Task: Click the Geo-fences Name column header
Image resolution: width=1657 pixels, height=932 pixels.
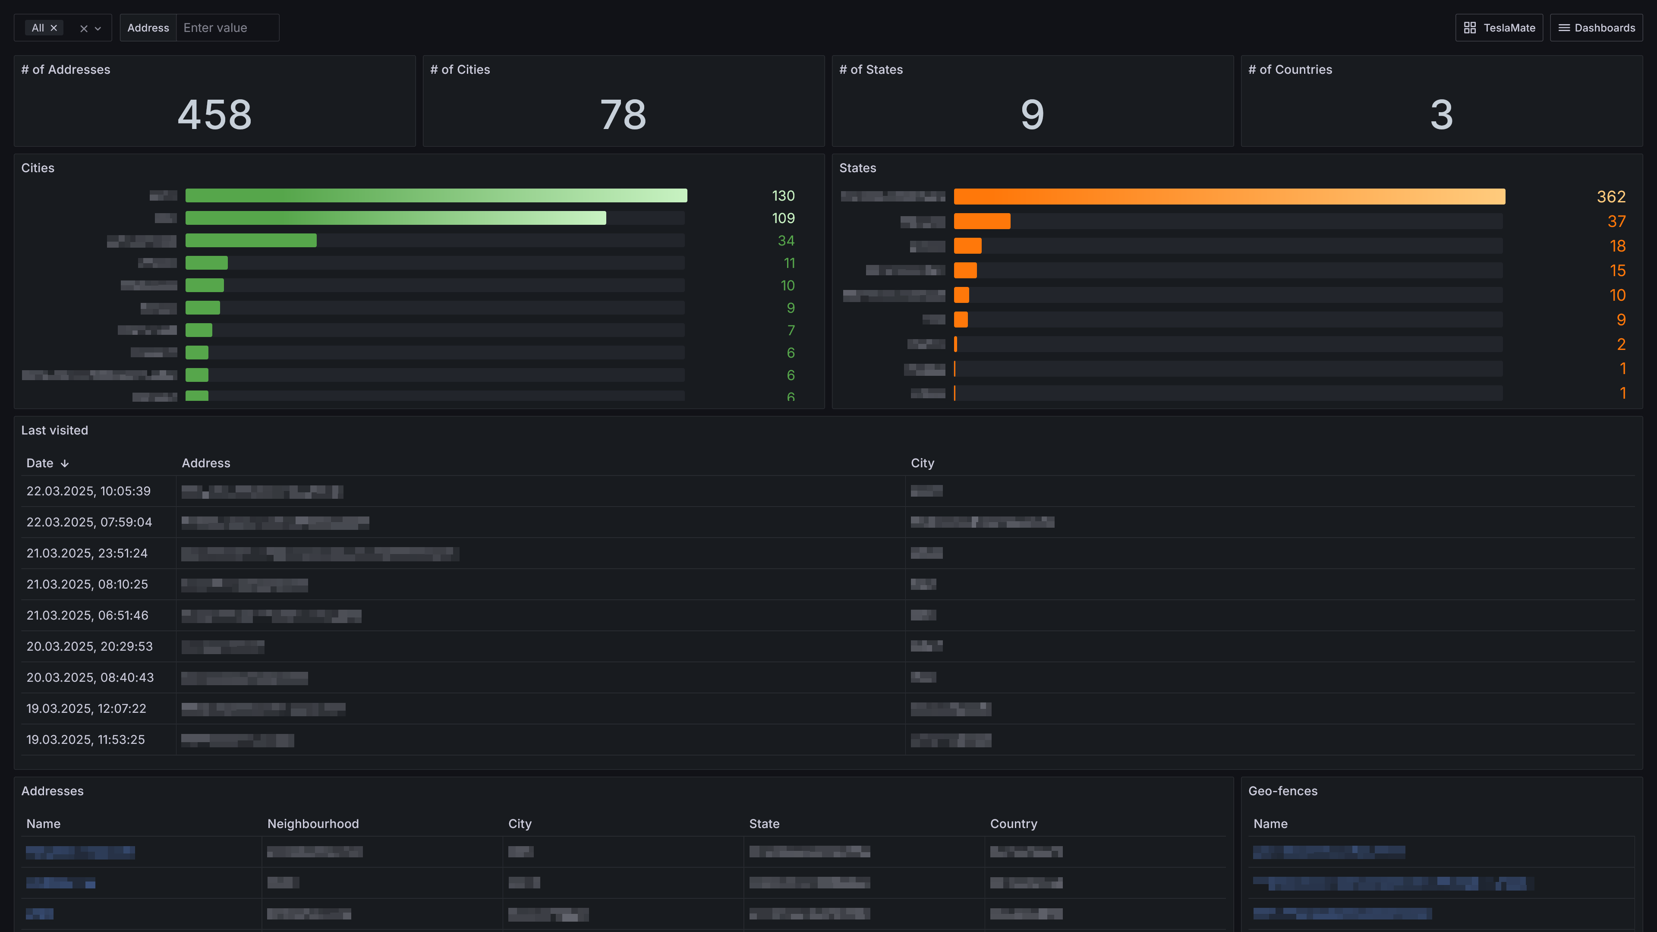Action: tap(1270, 824)
